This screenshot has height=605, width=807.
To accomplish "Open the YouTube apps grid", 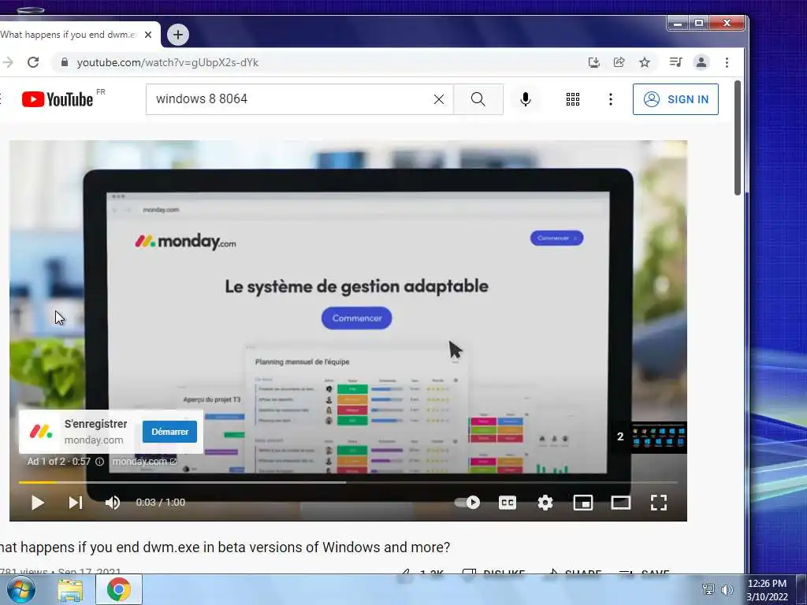I will pyautogui.click(x=573, y=99).
